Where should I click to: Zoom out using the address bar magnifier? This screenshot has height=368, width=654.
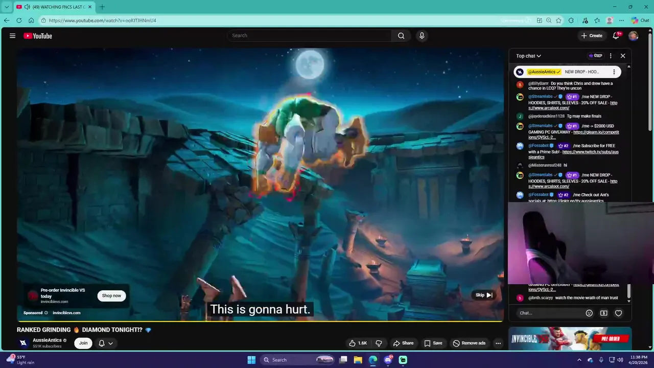[x=549, y=20]
